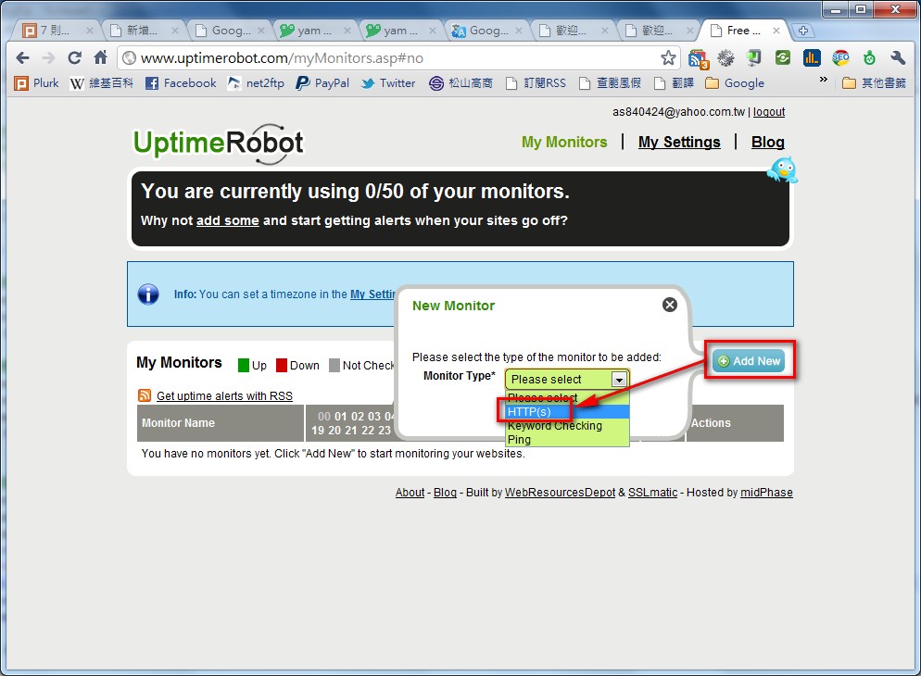
Task: Switch to the active Free tab
Action: [x=742, y=31]
